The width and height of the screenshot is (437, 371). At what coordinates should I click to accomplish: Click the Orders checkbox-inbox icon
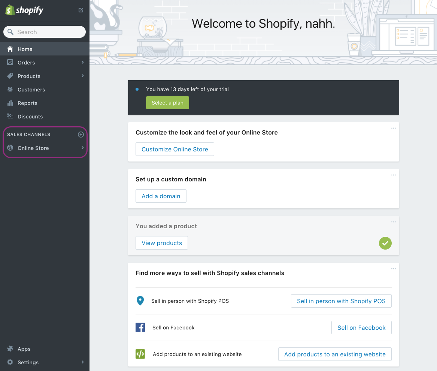pyautogui.click(x=10, y=62)
